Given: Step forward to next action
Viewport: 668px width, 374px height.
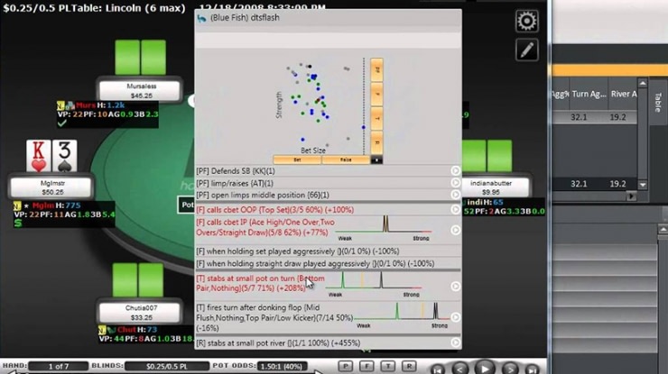Looking at the screenshot, I should coord(510,368).
